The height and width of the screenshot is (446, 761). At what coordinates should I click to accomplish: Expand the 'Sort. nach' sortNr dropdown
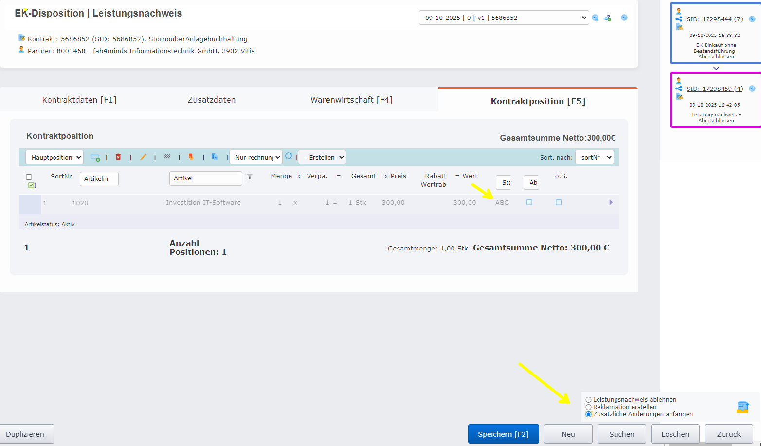pyautogui.click(x=594, y=158)
